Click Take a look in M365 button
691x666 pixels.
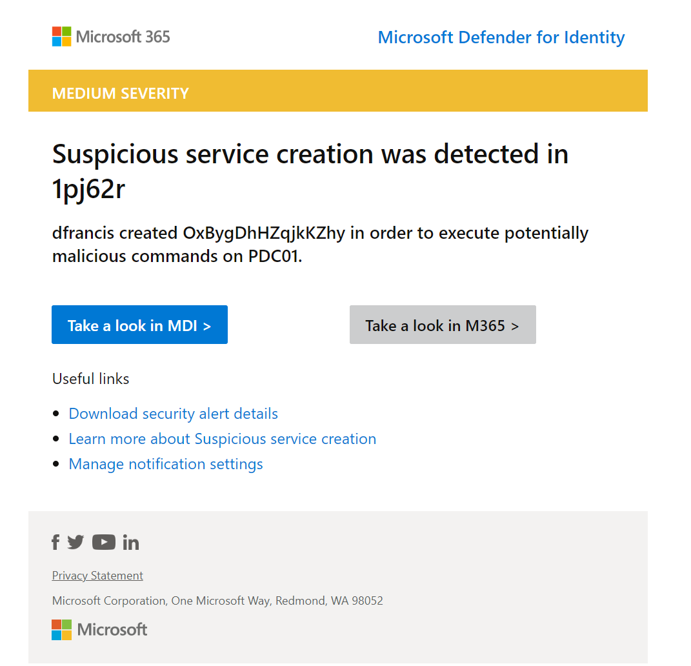pyautogui.click(x=443, y=325)
